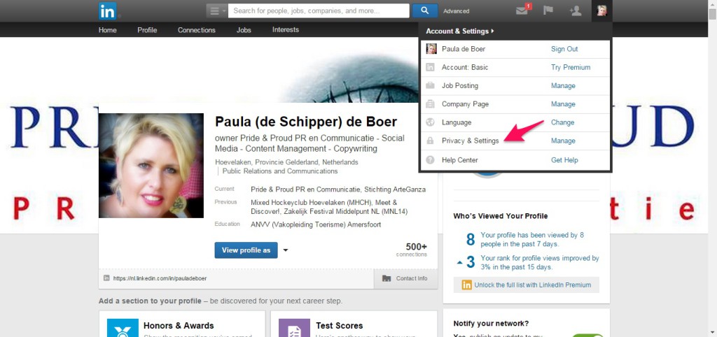Click the Help Center menu label
717x337 pixels.
459,160
